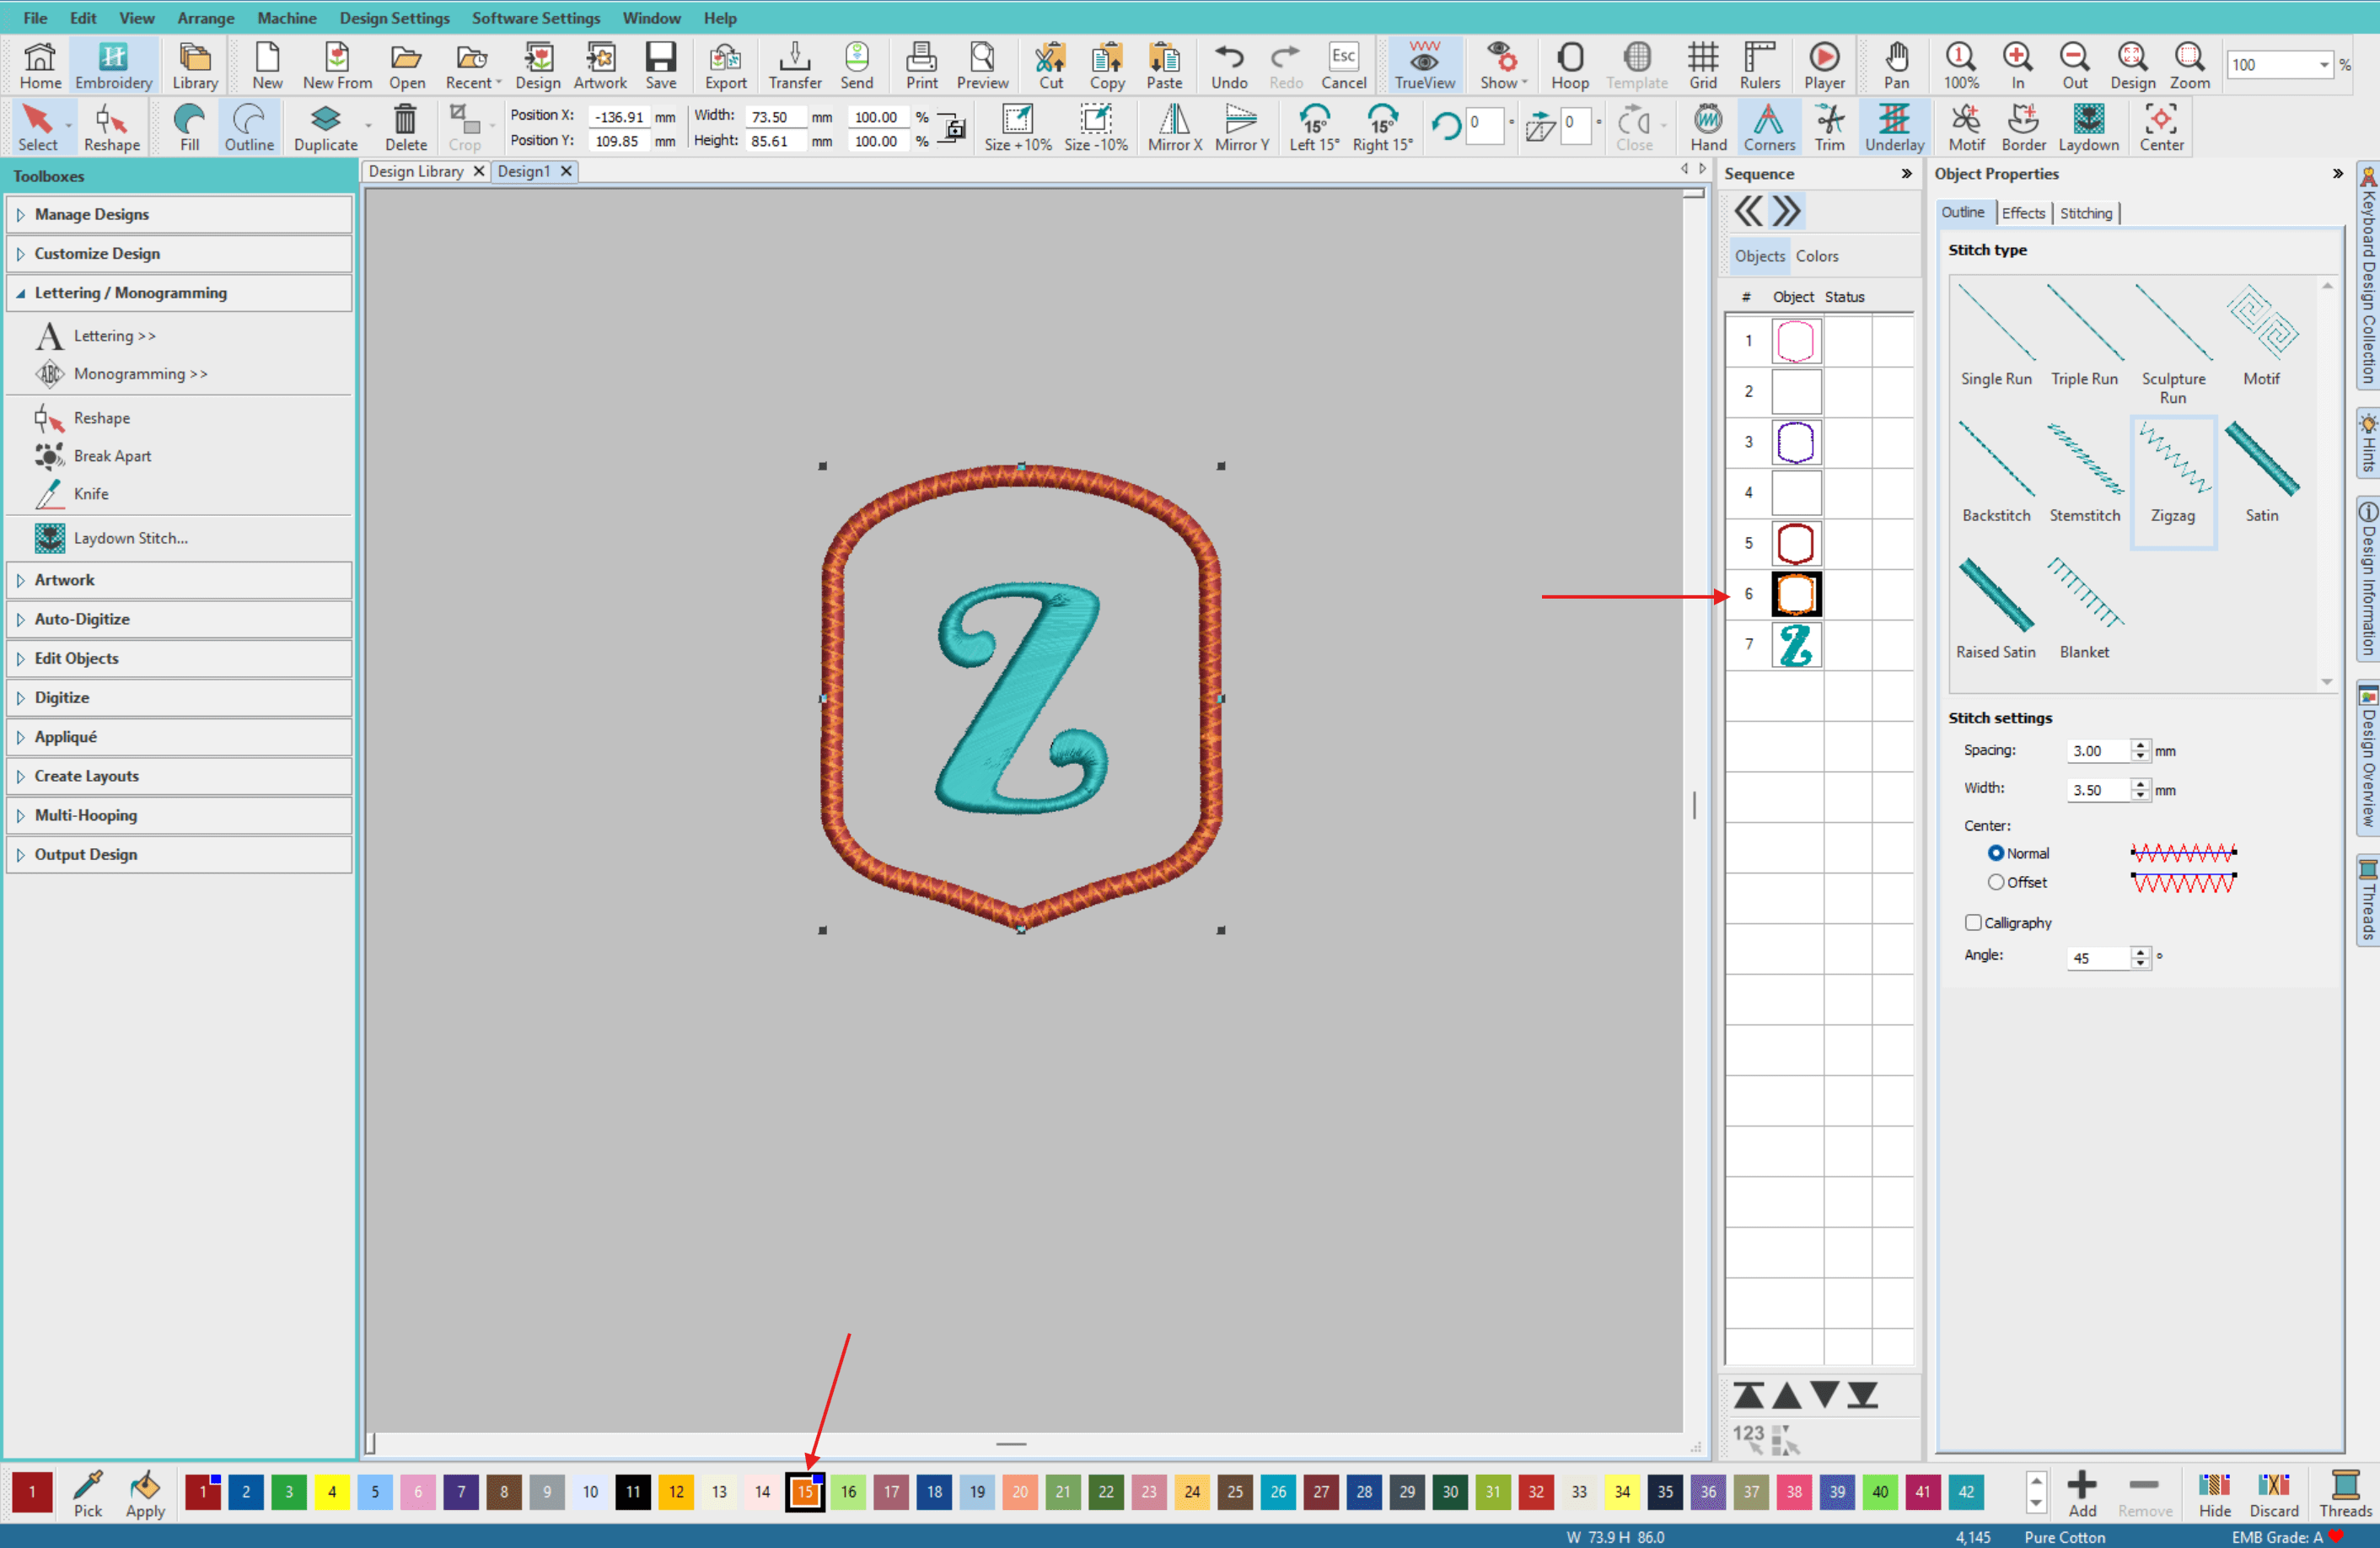Screen dimensions: 2380x1548
Task: Select object 7 letter Z thumbnail
Action: coord(1796,645)
